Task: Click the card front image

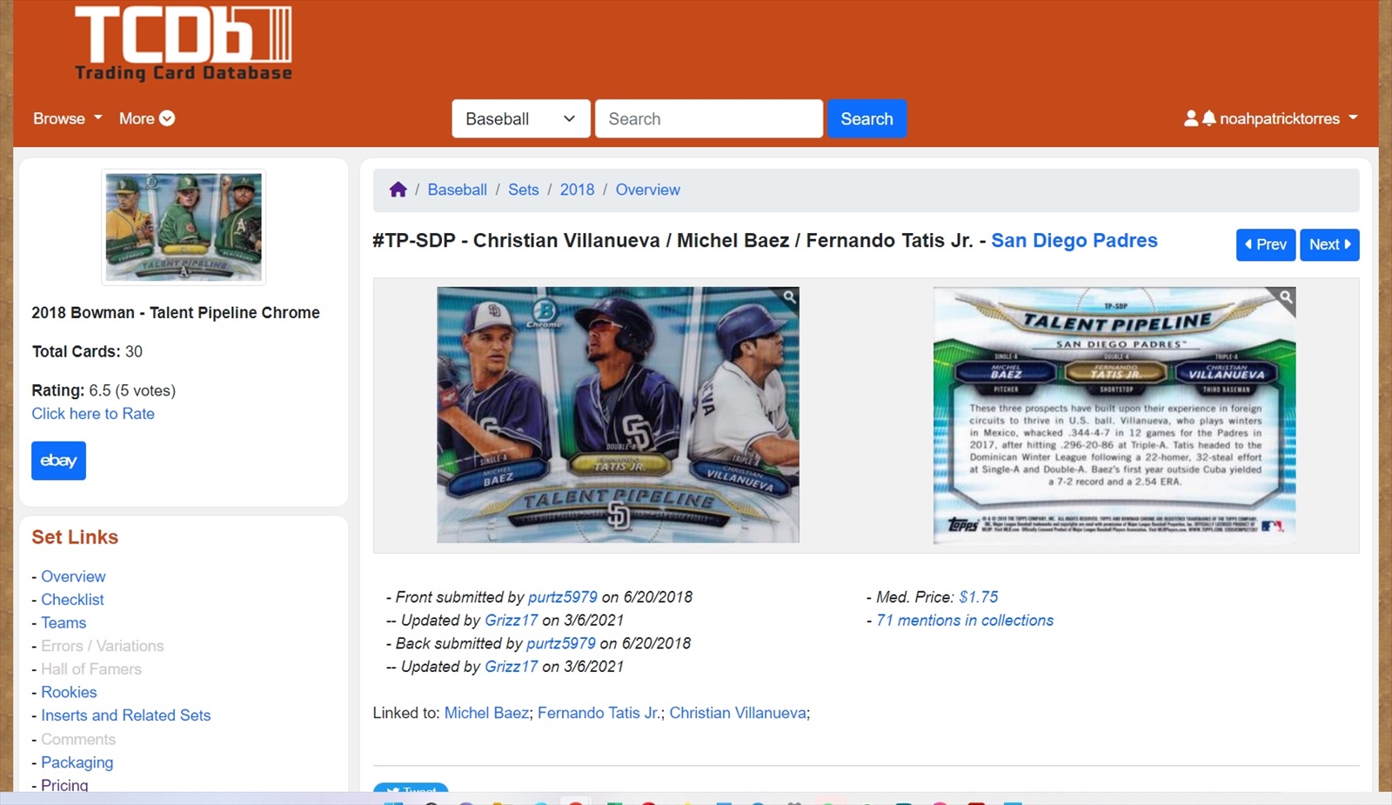Action: coord(618,415)
